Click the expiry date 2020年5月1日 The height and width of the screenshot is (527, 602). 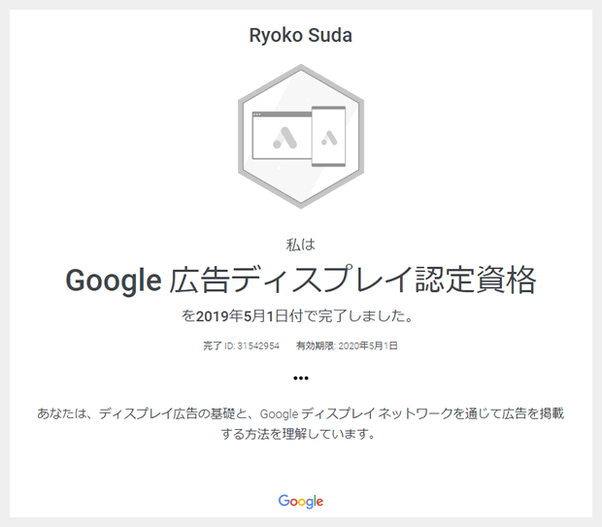(368, 346)
